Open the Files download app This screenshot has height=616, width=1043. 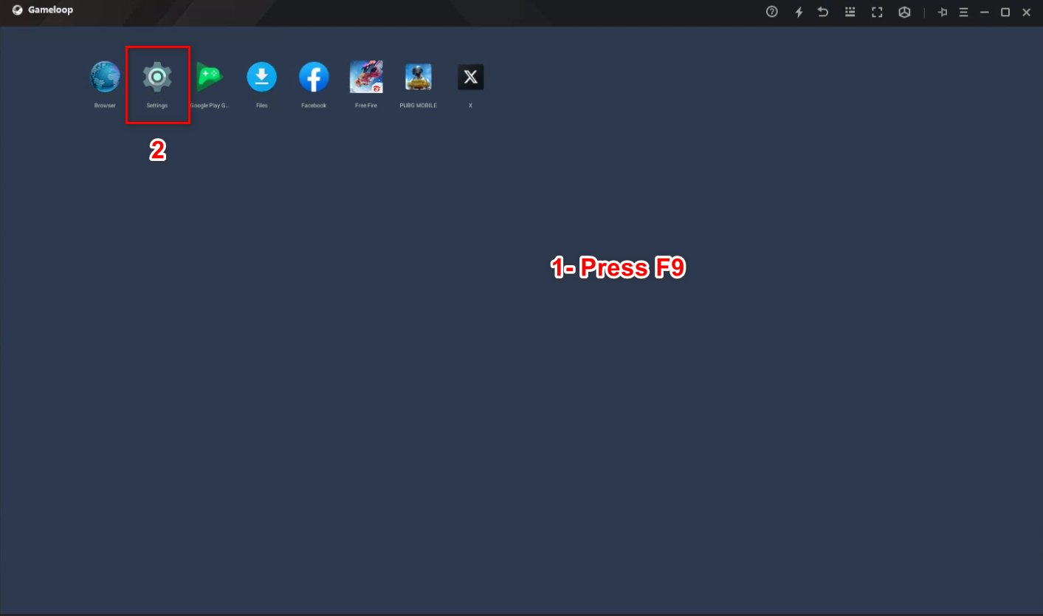261,78
